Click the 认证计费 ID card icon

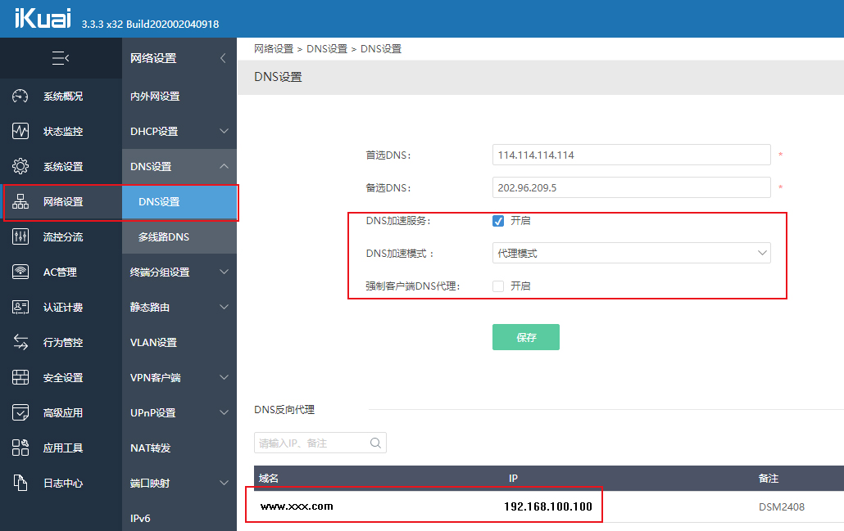click(x=20, y=308)
